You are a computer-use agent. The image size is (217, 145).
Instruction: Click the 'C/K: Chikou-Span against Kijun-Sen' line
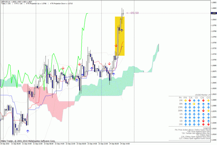[195, 137]
